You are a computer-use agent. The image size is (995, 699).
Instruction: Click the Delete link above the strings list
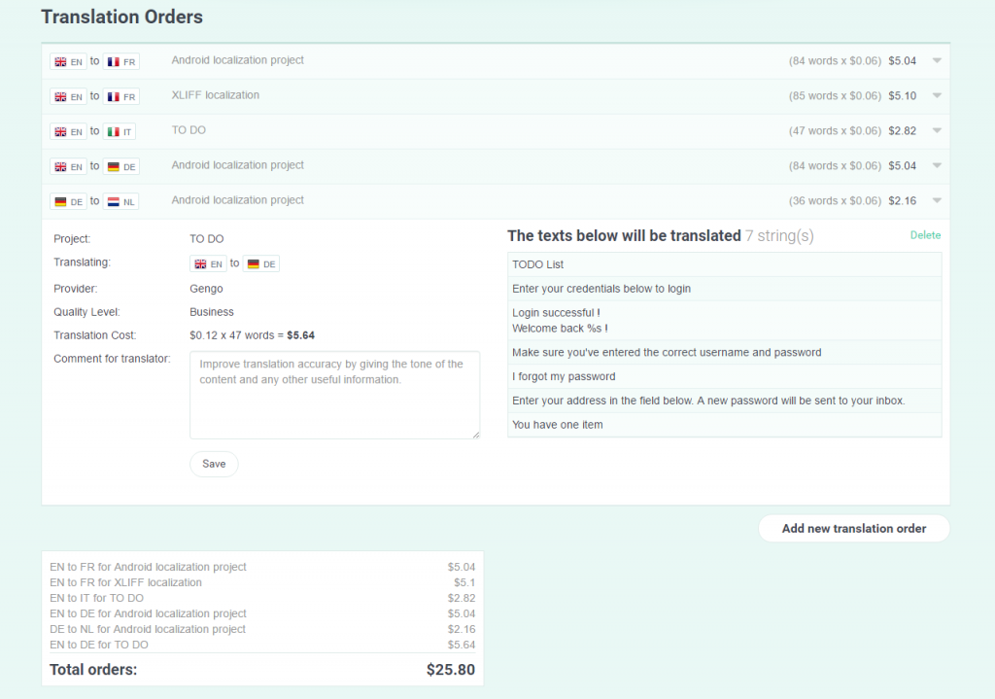click(x=925, y=235)
